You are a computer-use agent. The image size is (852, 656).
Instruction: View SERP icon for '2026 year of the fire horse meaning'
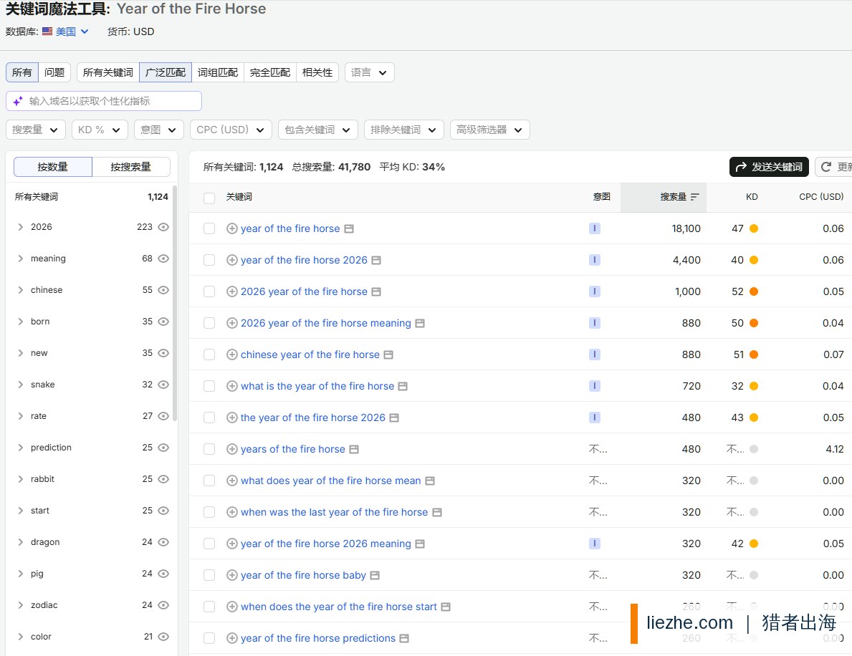pyautogui.click(x=420, y=324)
